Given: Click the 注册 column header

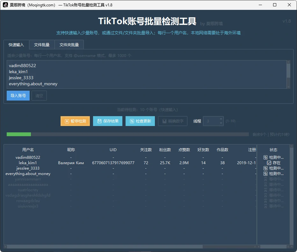Looking at the screenshot, I should 252,150.
